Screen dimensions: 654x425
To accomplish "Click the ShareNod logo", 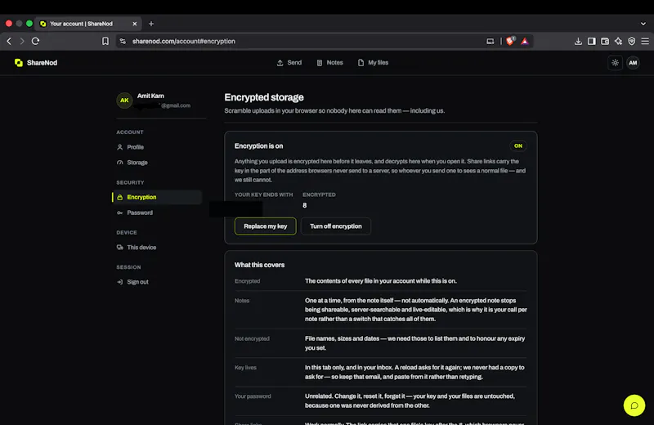I will 36,63.
